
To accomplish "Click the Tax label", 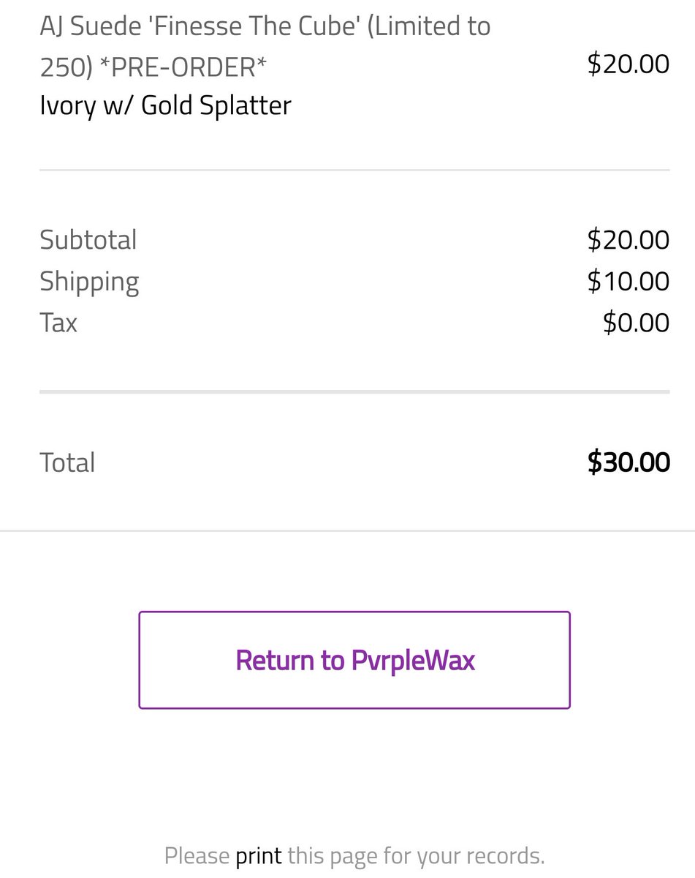I will coord(58,323).
